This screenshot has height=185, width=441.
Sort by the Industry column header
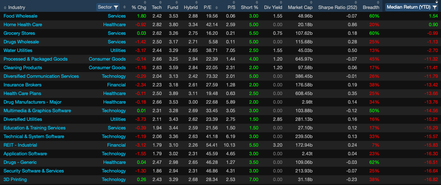click(17, 7)
